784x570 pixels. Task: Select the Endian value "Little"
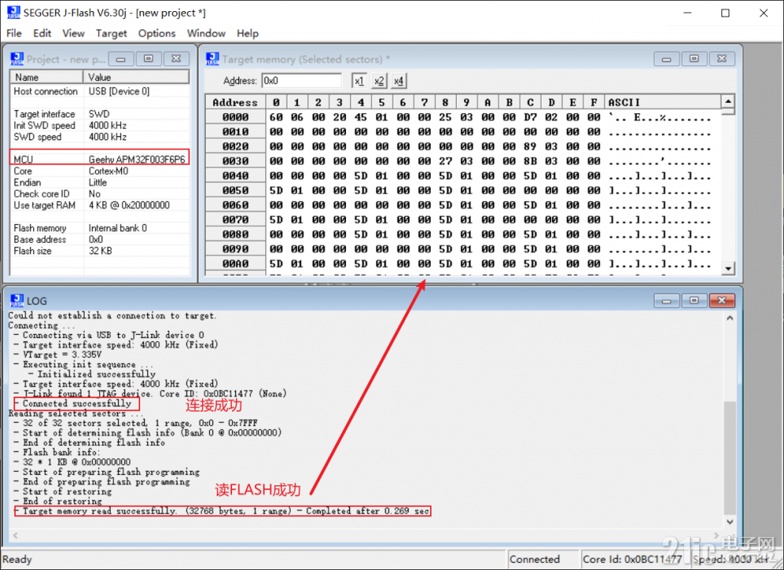tap(97, 183)
